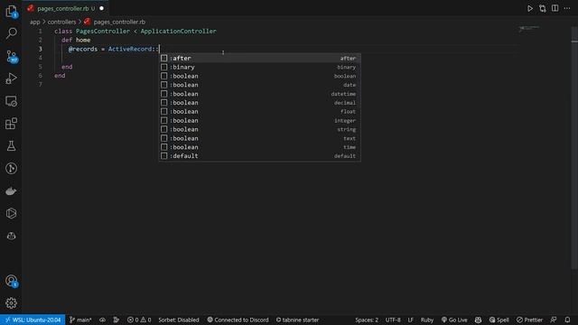The image size is (578, 325).
Task: Switch git branch via main* indicator
Action: (x=80, y=320)
